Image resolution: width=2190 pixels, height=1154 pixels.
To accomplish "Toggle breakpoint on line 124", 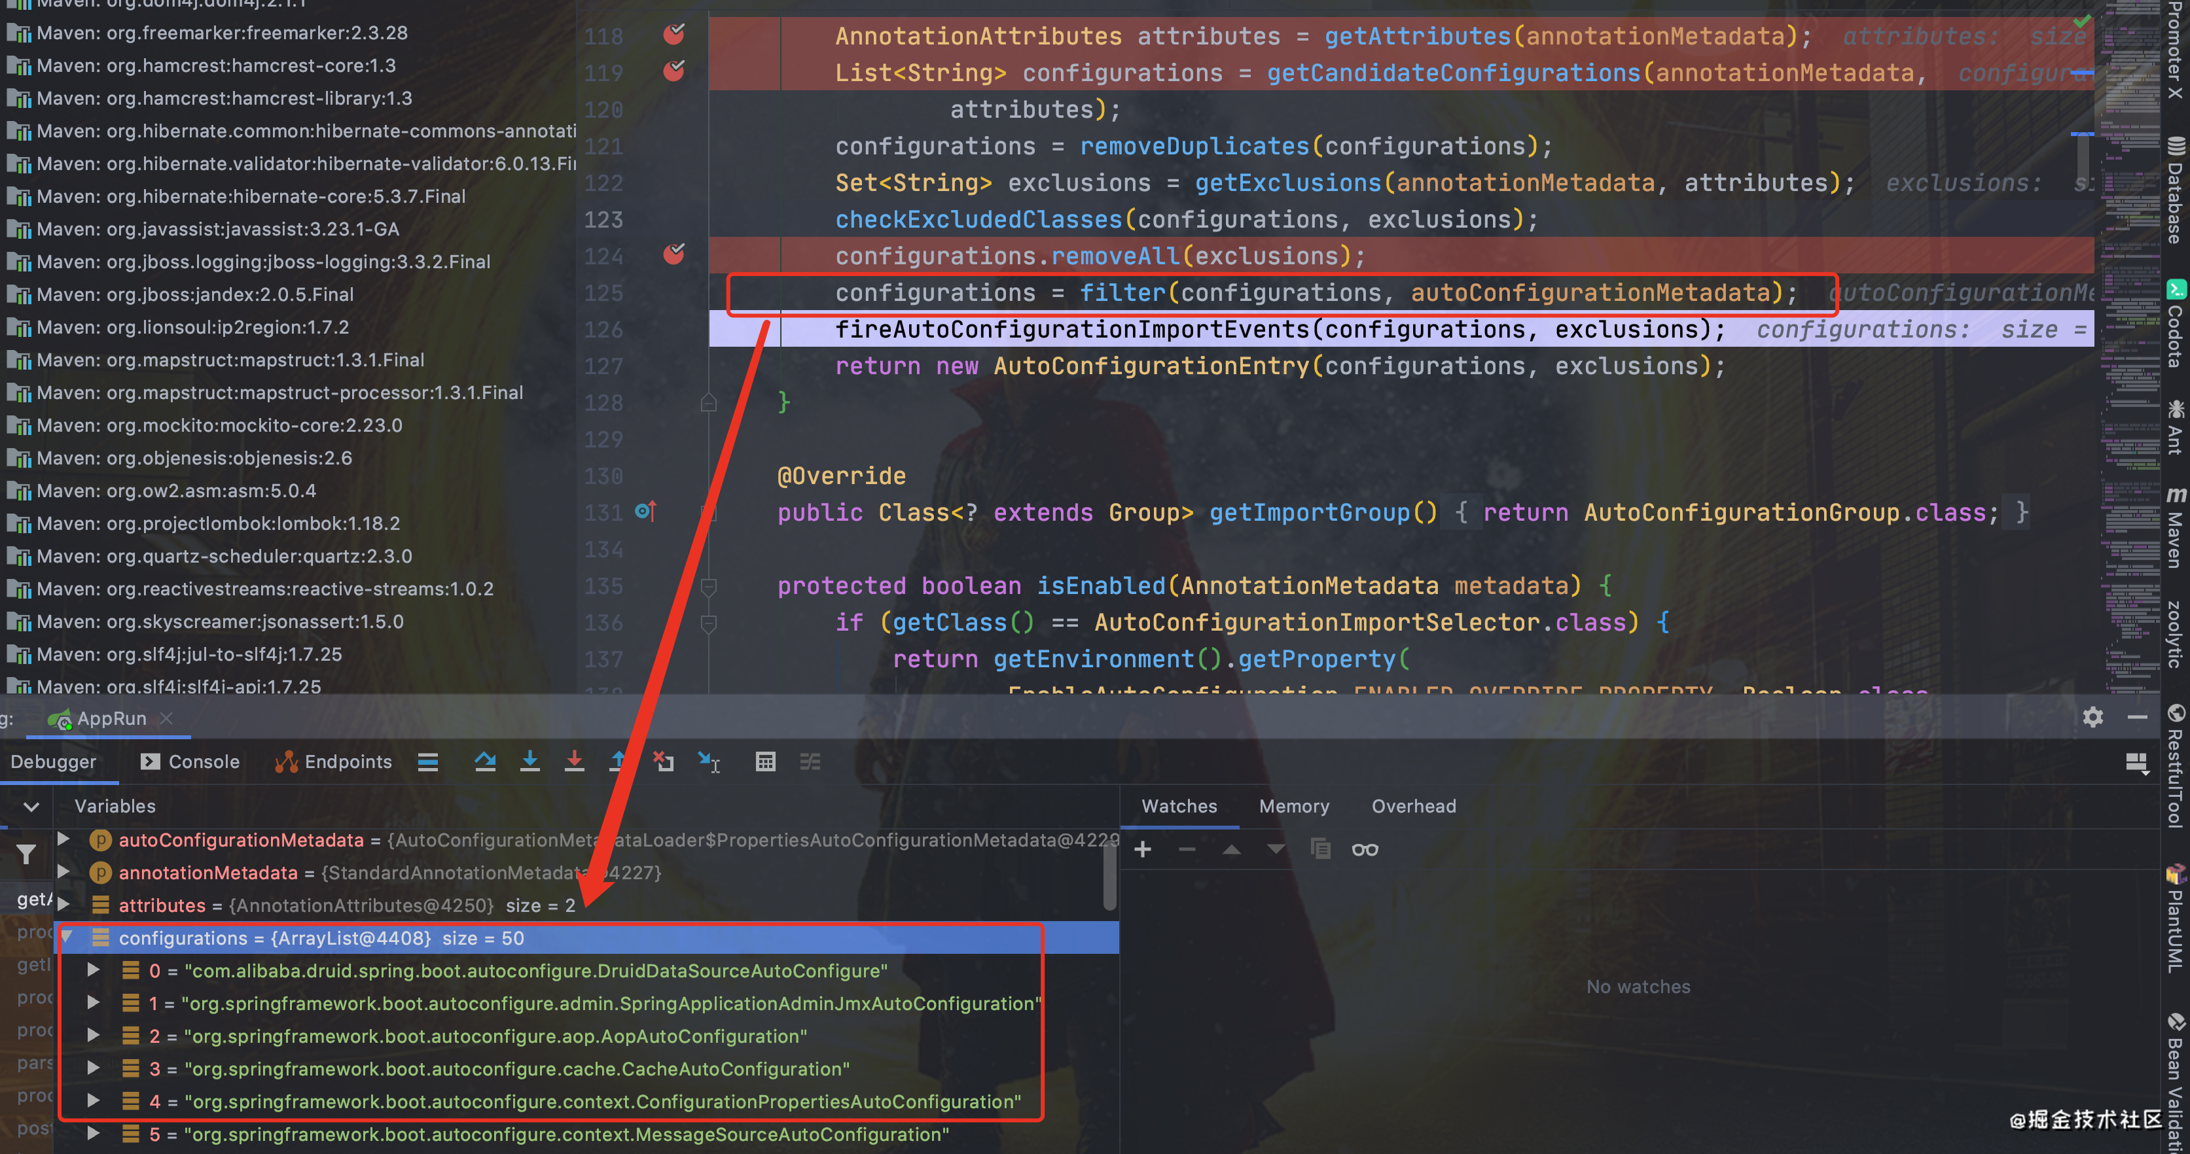I will point(673,254).
